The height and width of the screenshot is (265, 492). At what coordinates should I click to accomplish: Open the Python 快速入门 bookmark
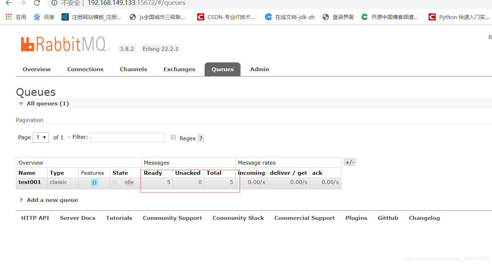click(459, 17)
